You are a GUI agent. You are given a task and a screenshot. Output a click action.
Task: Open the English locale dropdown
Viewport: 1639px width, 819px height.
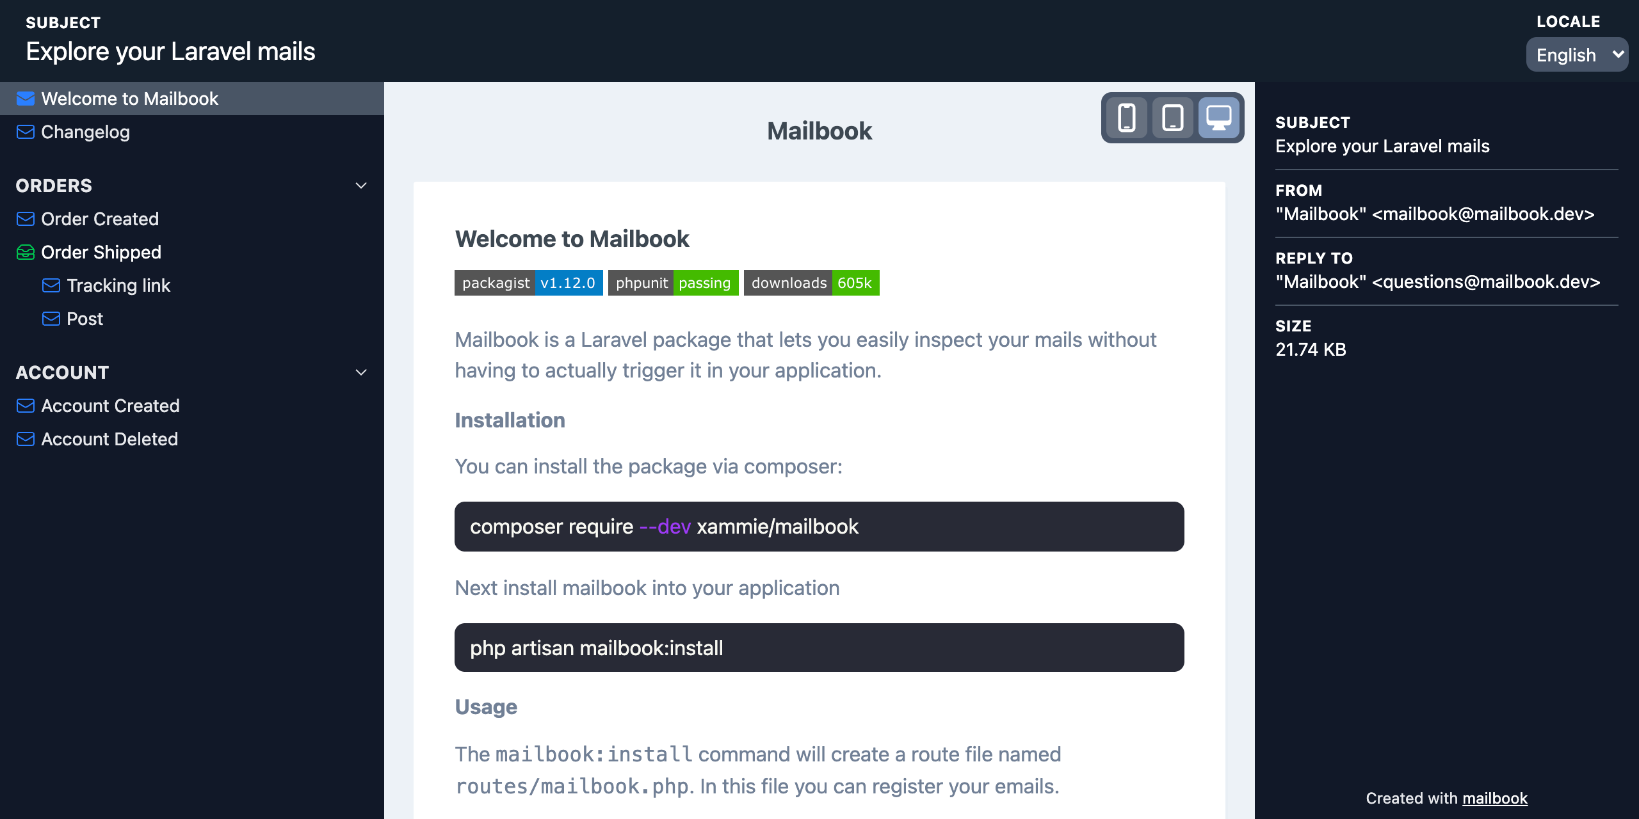point(1578,55)
